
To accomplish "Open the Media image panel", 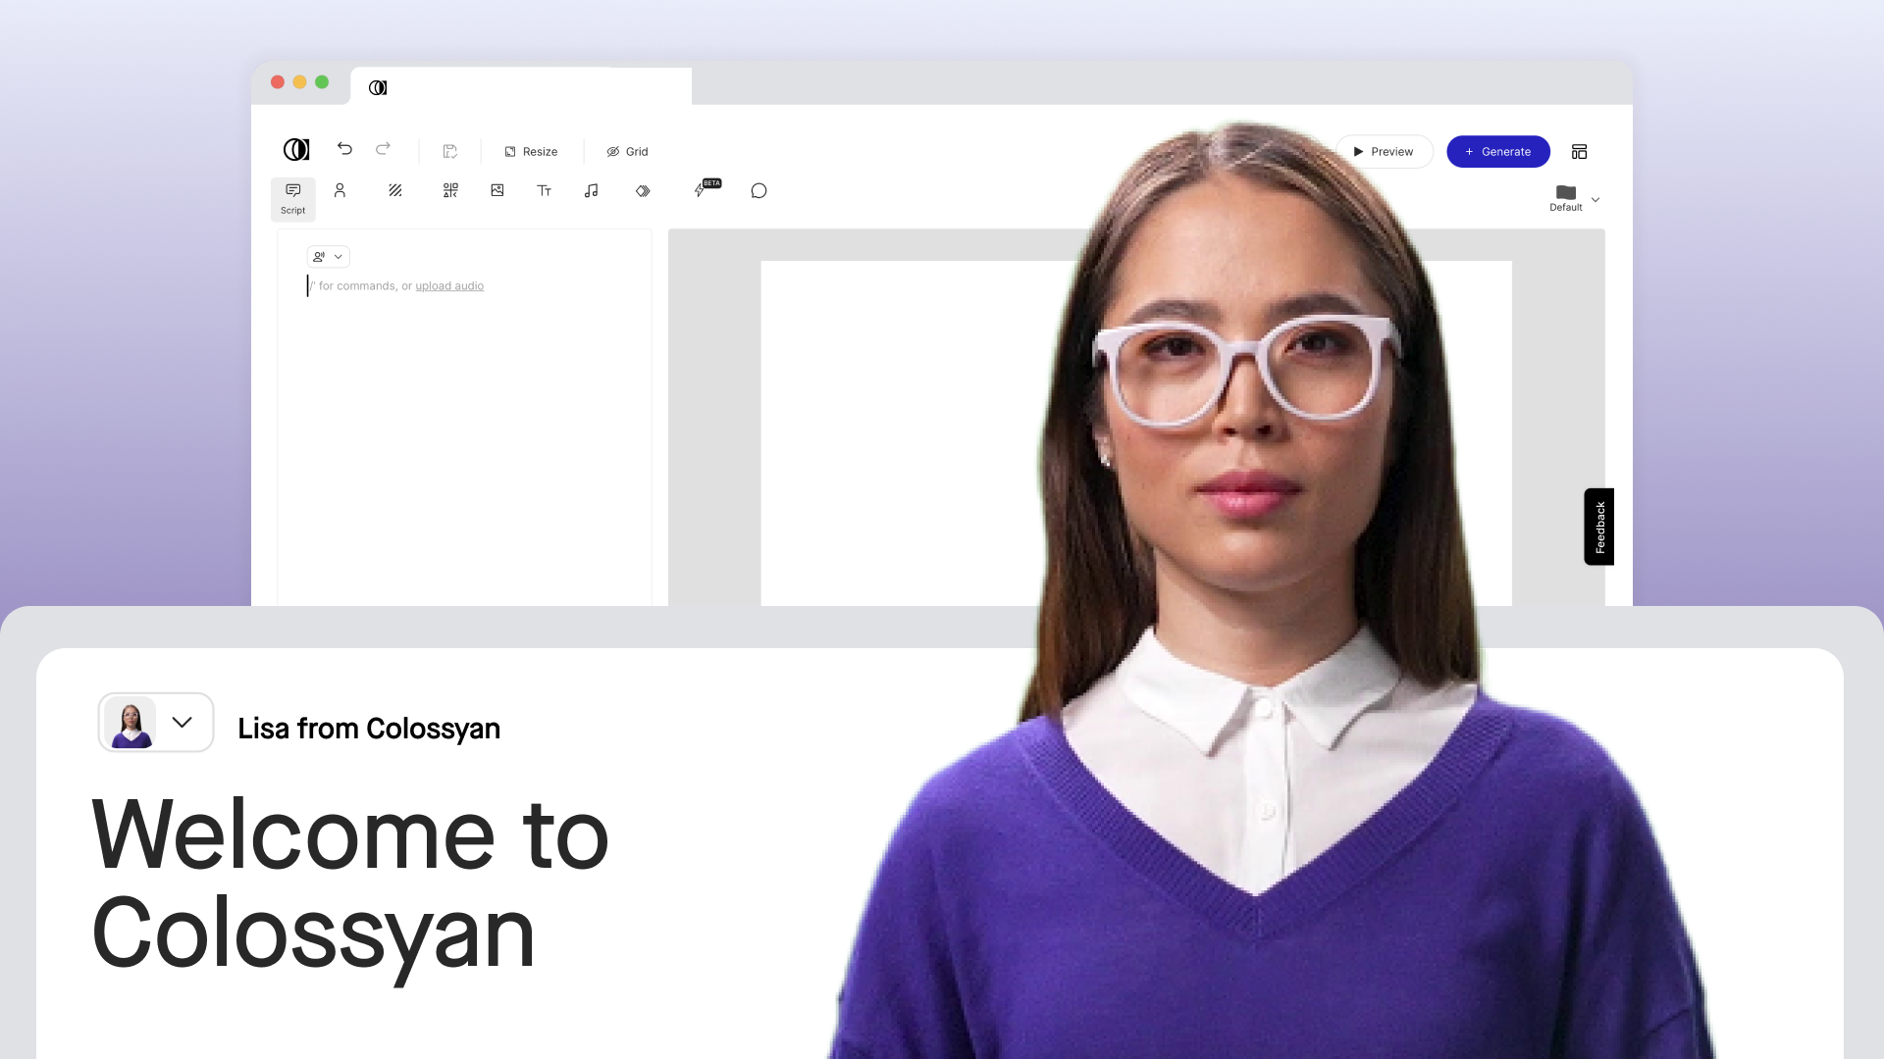I will pos(497,190).
